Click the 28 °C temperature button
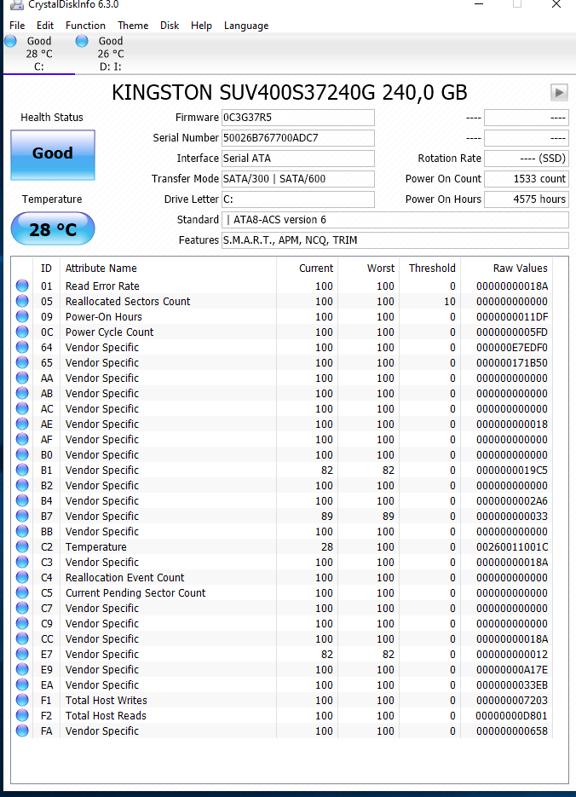Viewport: 576px width, 797px height. coord(53,228)
